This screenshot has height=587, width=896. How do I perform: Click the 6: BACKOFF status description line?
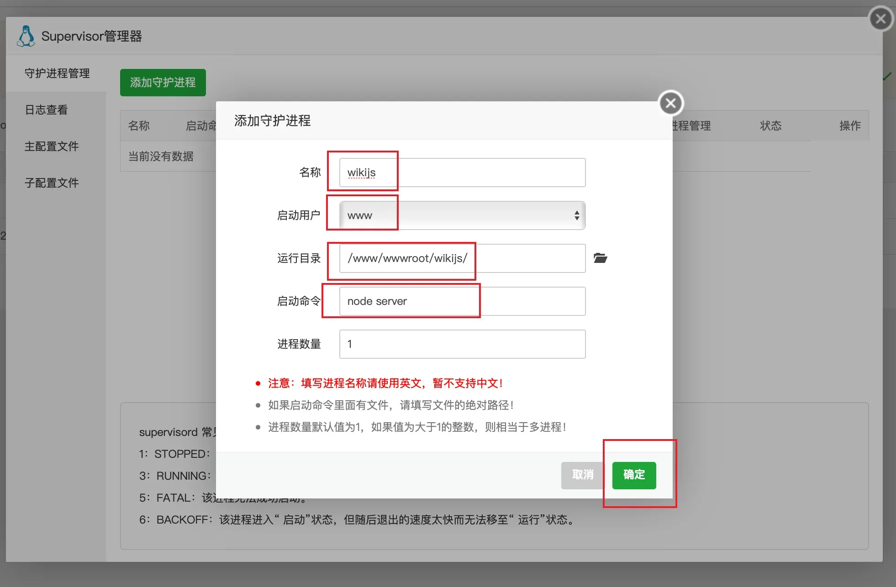pyautogui.click(x=358, y=520)
